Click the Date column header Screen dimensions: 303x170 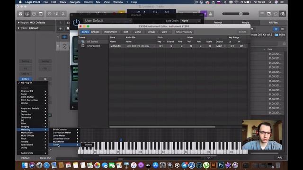pos(270,49)
